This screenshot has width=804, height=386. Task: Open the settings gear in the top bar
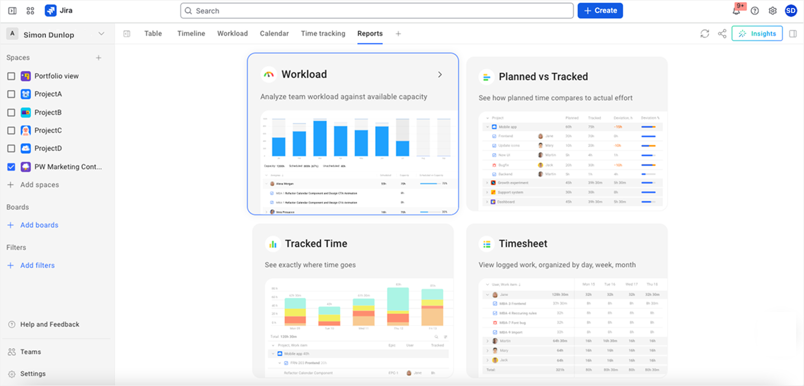click(x=773, y=11)
